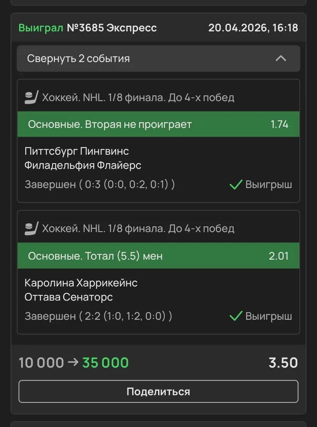Screen dimensions: 317x427
Task: Click team name 'Питтсбург Пингвинс'
Action: coord(77,151)
